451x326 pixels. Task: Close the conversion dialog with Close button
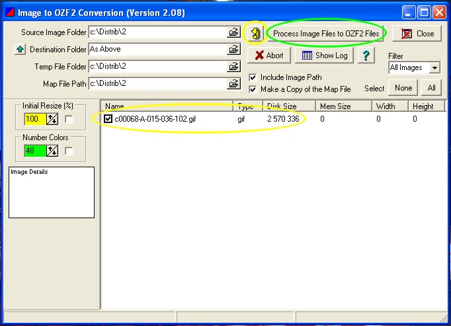click(417, 34)
